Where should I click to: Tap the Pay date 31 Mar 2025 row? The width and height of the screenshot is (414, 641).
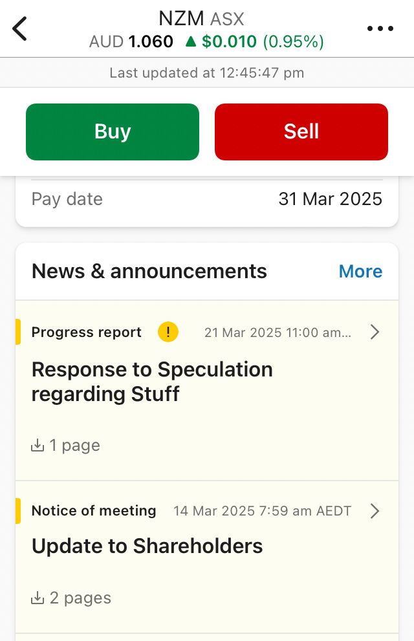pos(207,199)
